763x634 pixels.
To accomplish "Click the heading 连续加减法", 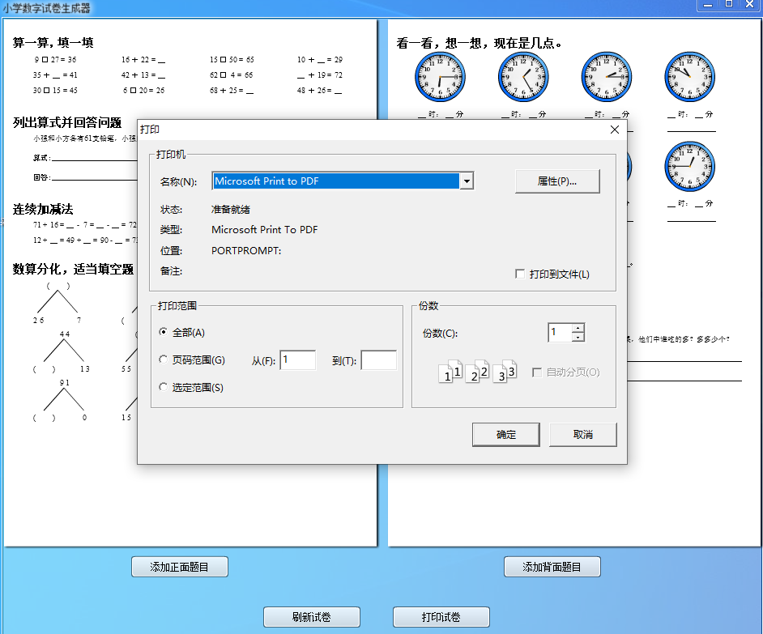I will pyautogui.click(x=43, y=209).
